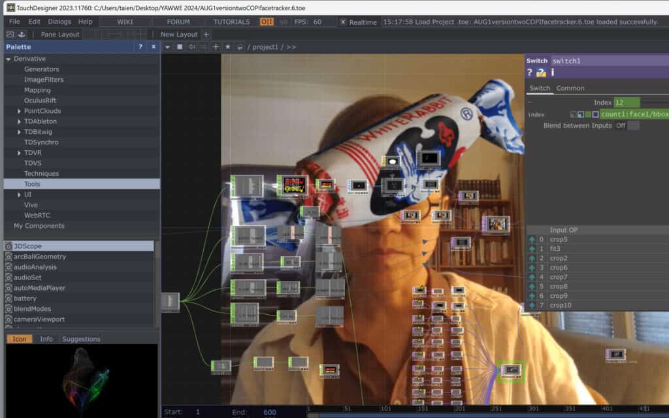Image resolution: width=669 pixels, height=418 pixels.
Task: Select Techniques in palette tree
Action: [41, 174]
